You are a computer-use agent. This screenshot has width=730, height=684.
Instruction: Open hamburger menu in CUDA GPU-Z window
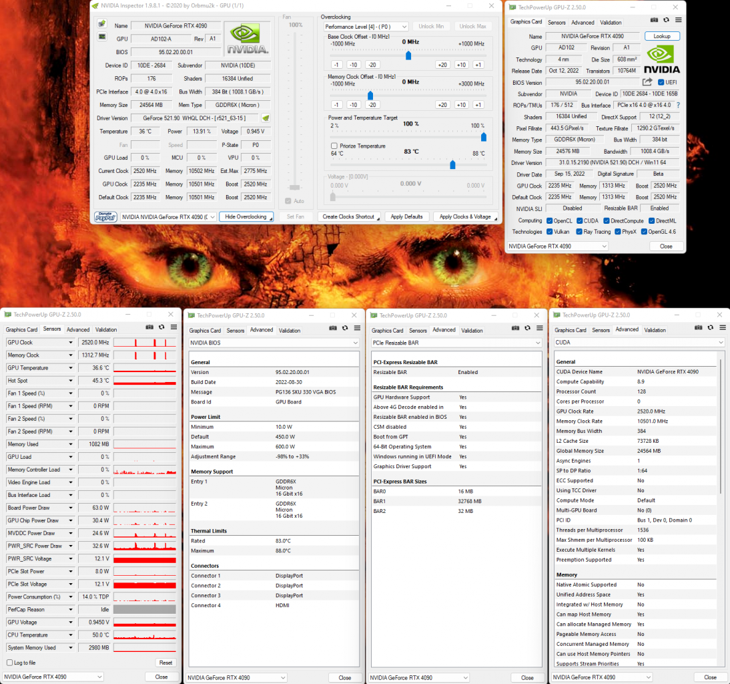pos(723,327)
